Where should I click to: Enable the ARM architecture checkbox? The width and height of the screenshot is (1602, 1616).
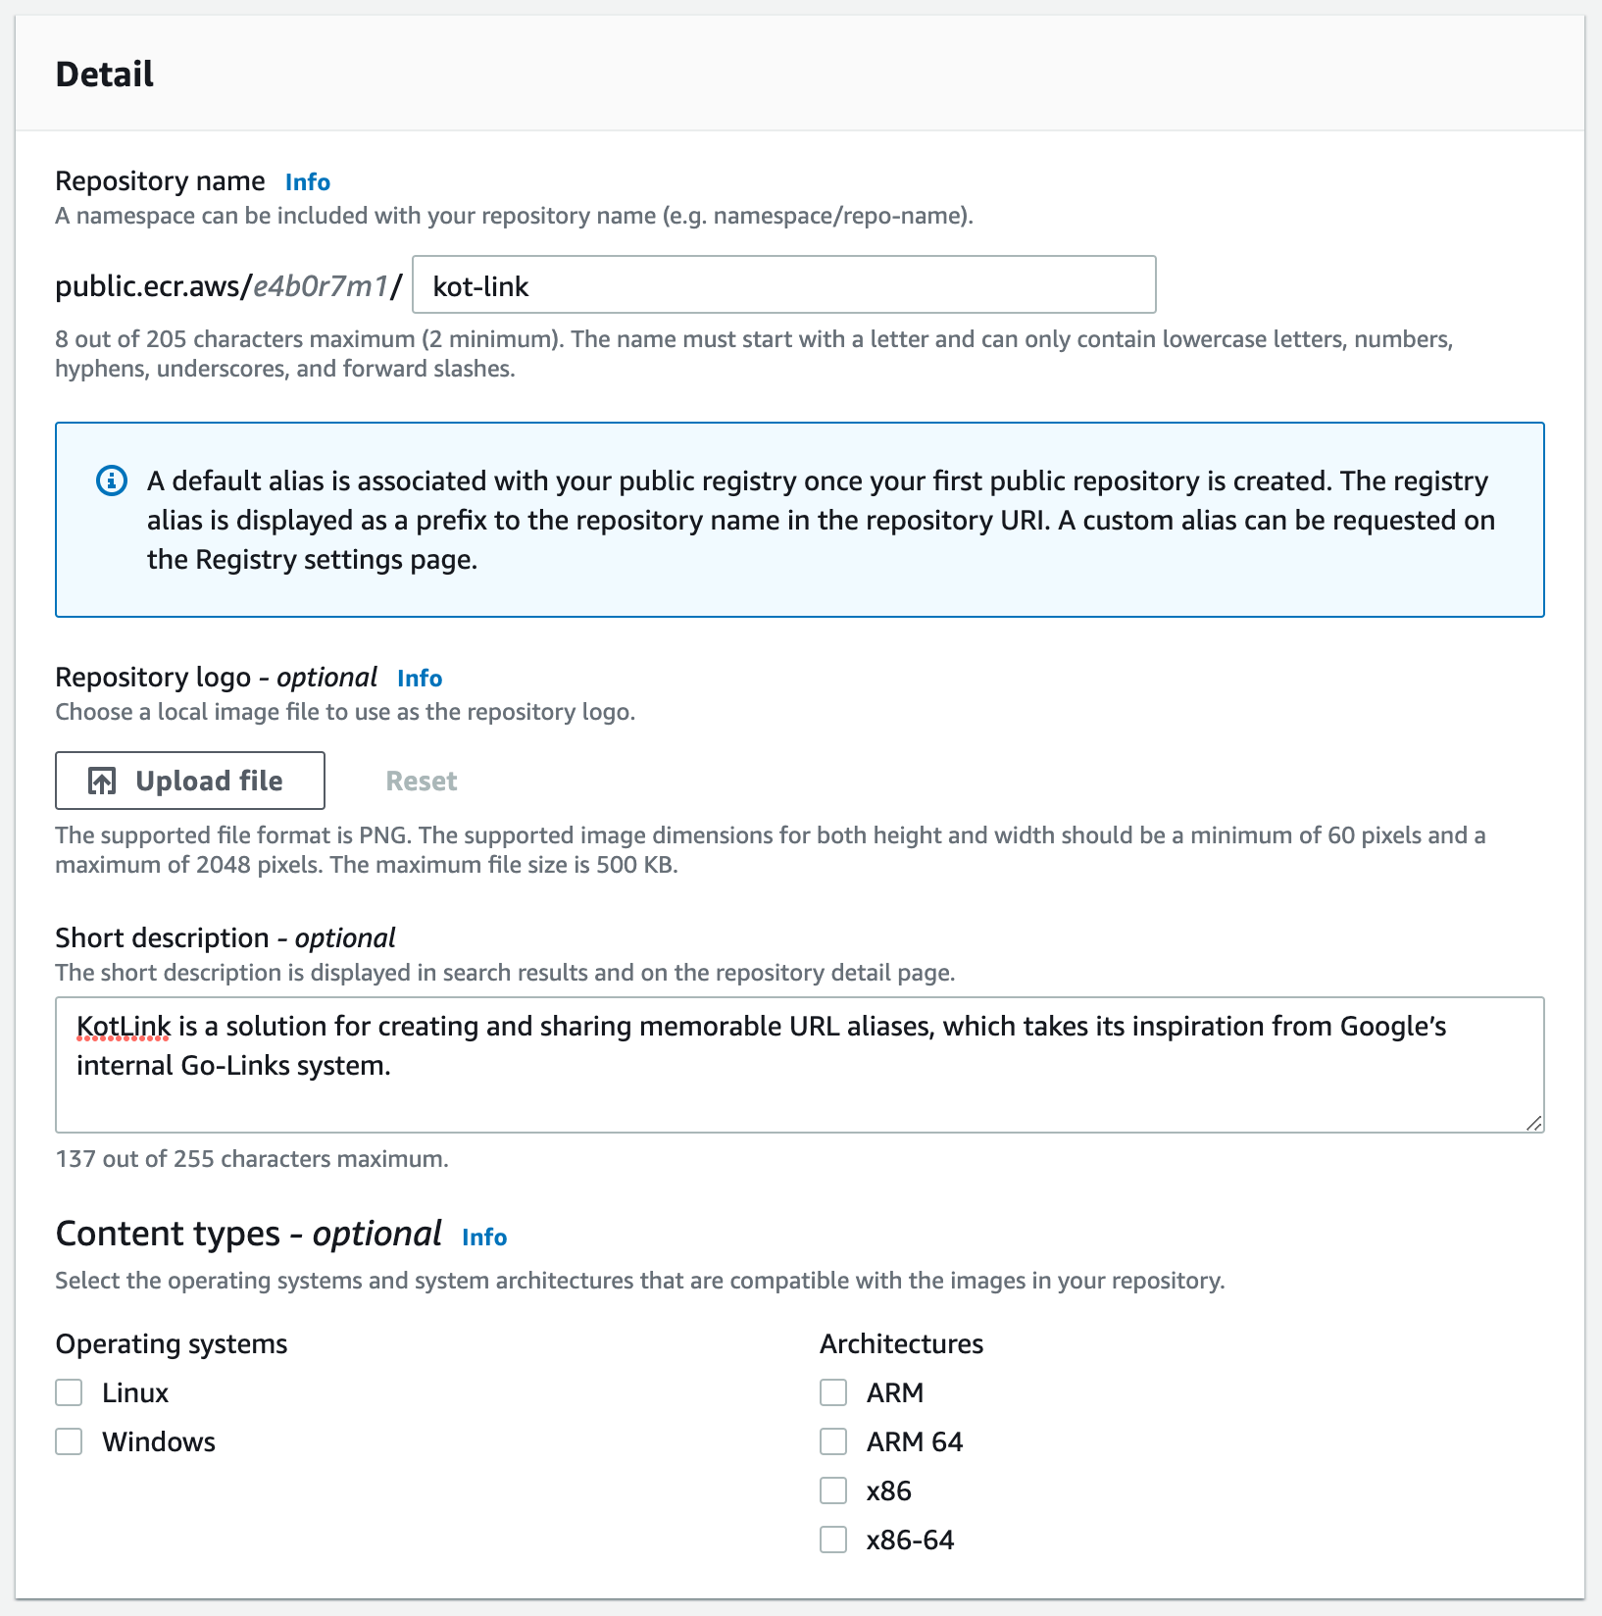[x=833, y=1392]
